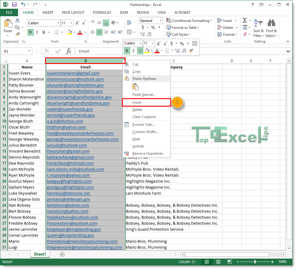The image size is (297, 270).
Task: Click the Format Painter icon in mini toolbar
Action: click(191, 50)
